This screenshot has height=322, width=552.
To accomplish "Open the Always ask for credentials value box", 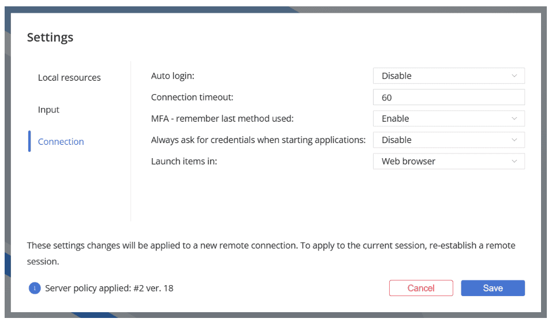I will [448, 140].
